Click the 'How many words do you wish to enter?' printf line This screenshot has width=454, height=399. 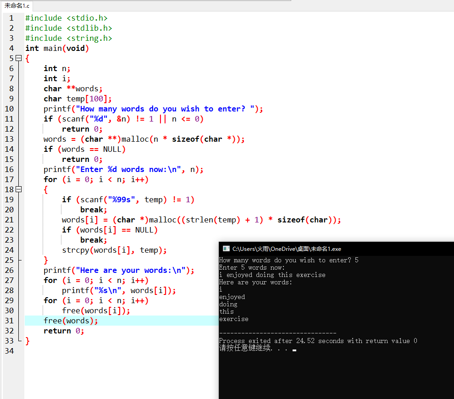(153, 109)
